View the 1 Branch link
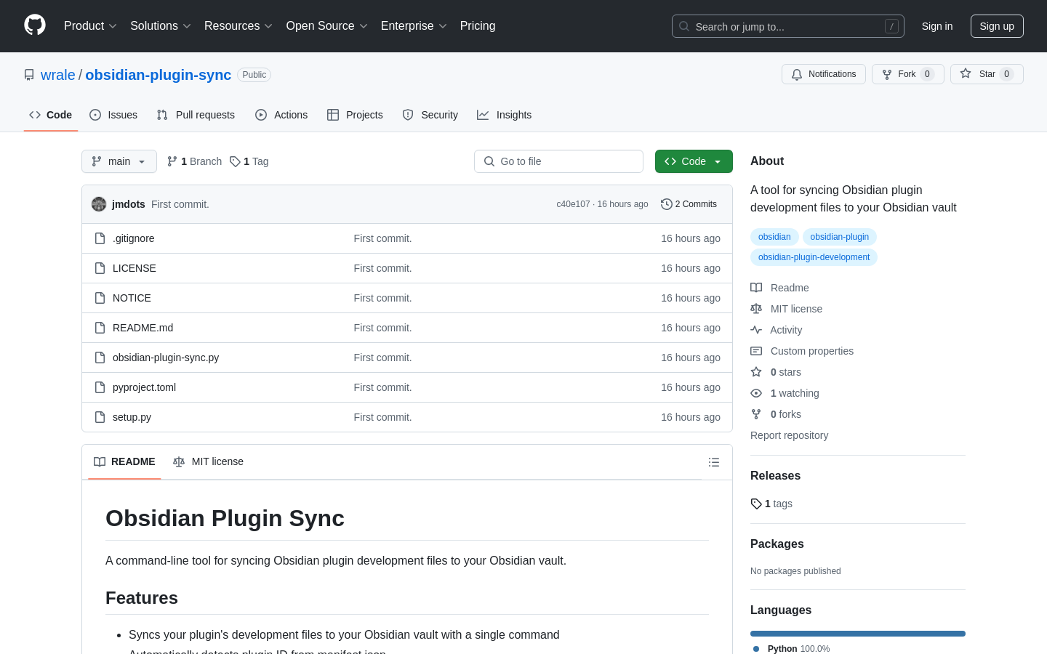The height and width of the screenshot is (654, 1047). (x=194, y=161)
